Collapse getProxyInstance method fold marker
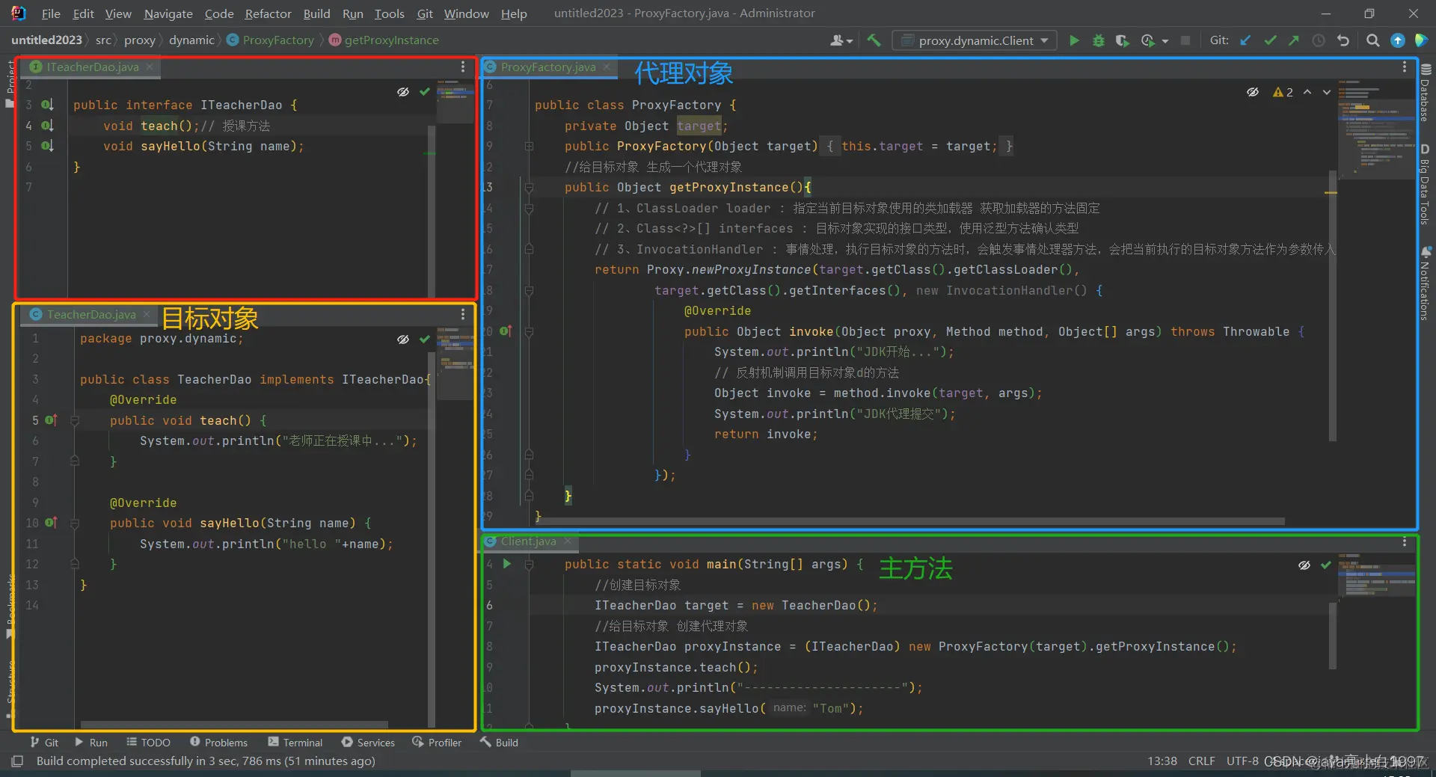Screen dimensions: 1436x777 529,188
